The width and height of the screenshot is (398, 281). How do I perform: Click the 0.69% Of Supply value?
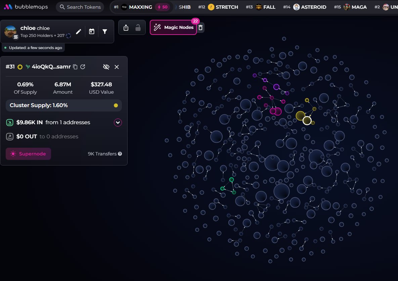[25, 85]
